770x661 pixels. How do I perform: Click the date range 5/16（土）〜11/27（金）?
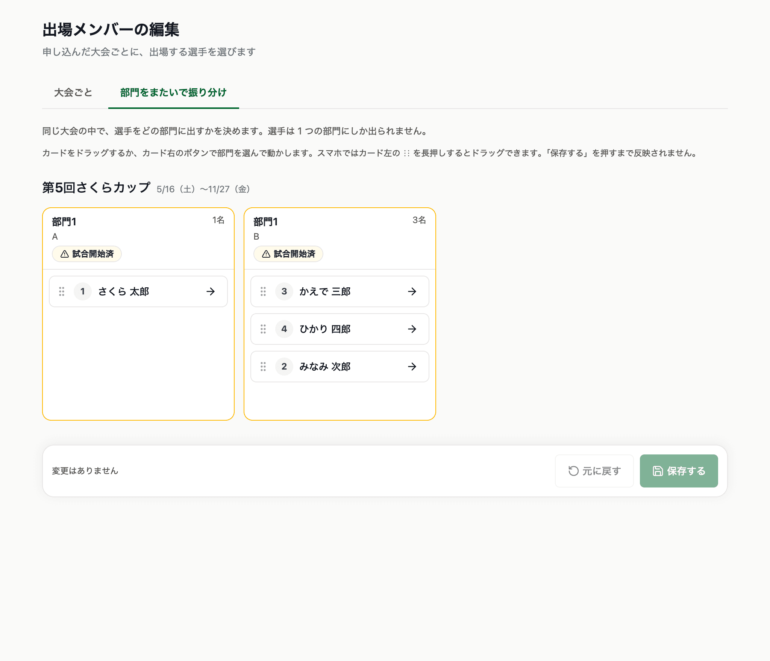point(203,189)
